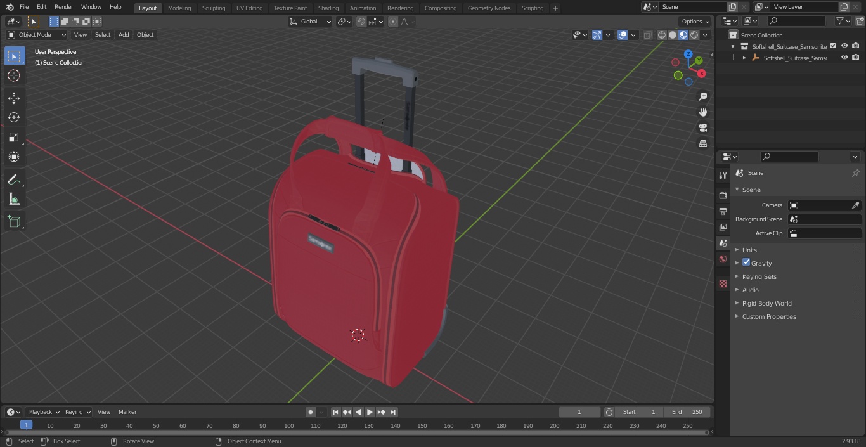Click the Blender logo menu icon

(10, 7)
